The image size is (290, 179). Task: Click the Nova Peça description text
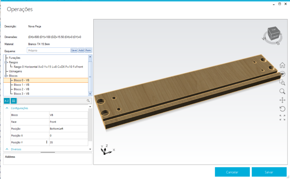(x=35, y=26)
